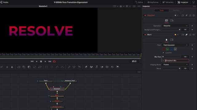The width and height of the screenshot is (197, 110).
Task: Uncheck the Lock X/Y checkbox
Action: pyautogui.click(x=163, y=53)
